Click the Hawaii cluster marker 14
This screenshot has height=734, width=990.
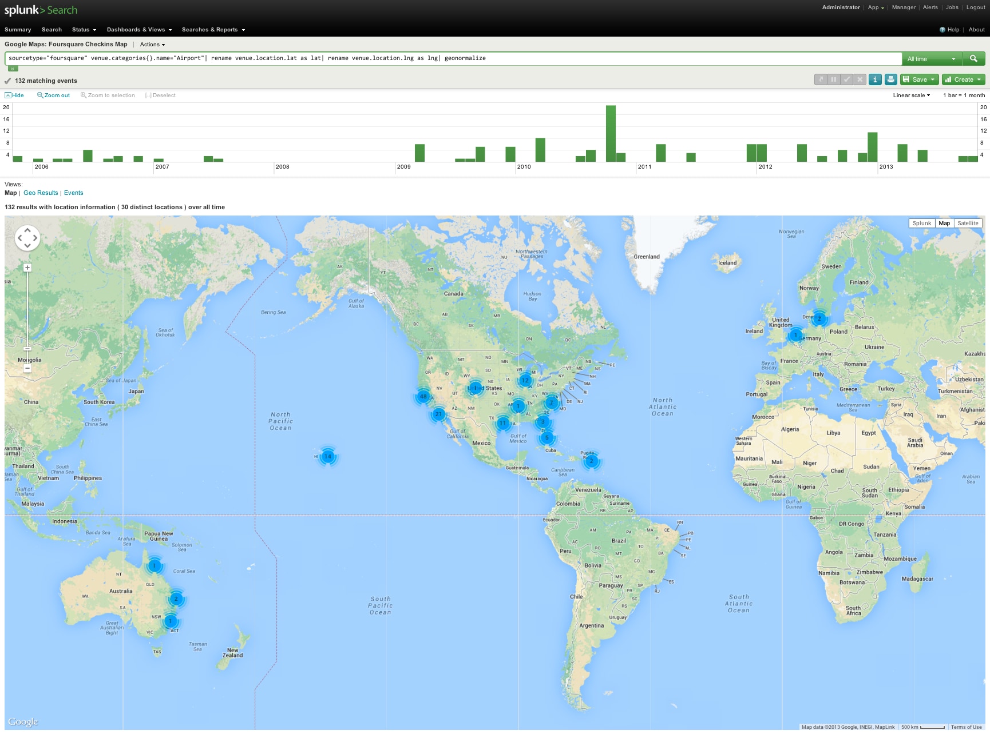[327, 456]
